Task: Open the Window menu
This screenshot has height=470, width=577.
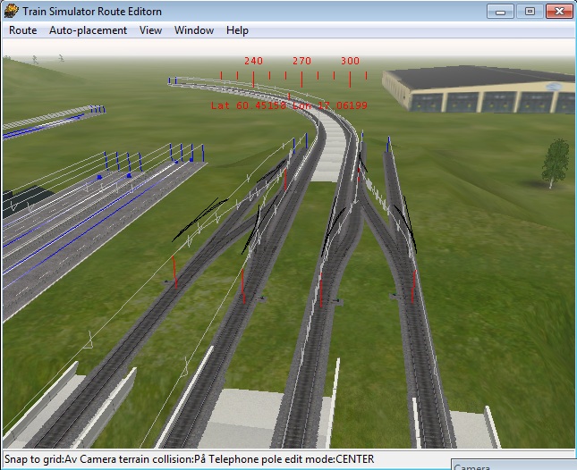Action: 194,30
